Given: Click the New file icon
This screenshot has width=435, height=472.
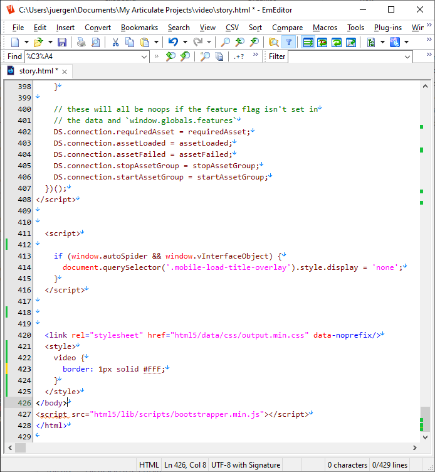Looking at the screenshot, I should tap(15, 42).
